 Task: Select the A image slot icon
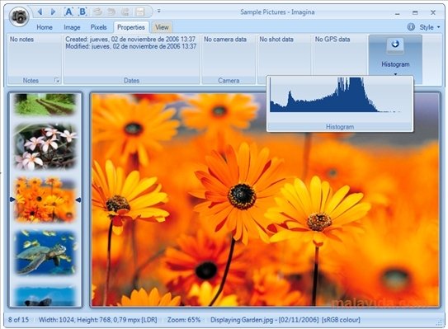(x=68, y=12)
